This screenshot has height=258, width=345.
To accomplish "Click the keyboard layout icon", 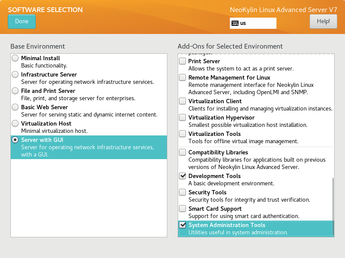I will pos(235,23).
